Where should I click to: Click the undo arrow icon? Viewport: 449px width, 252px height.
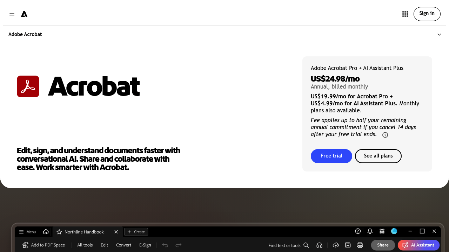point(165,245)
